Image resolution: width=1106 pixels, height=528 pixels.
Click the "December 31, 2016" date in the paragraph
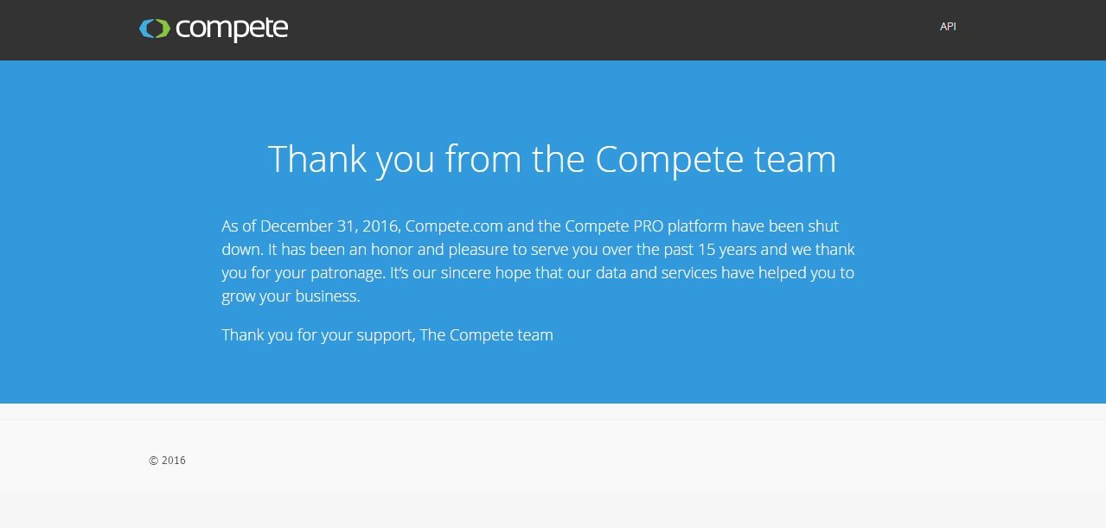tap(329, 226)
